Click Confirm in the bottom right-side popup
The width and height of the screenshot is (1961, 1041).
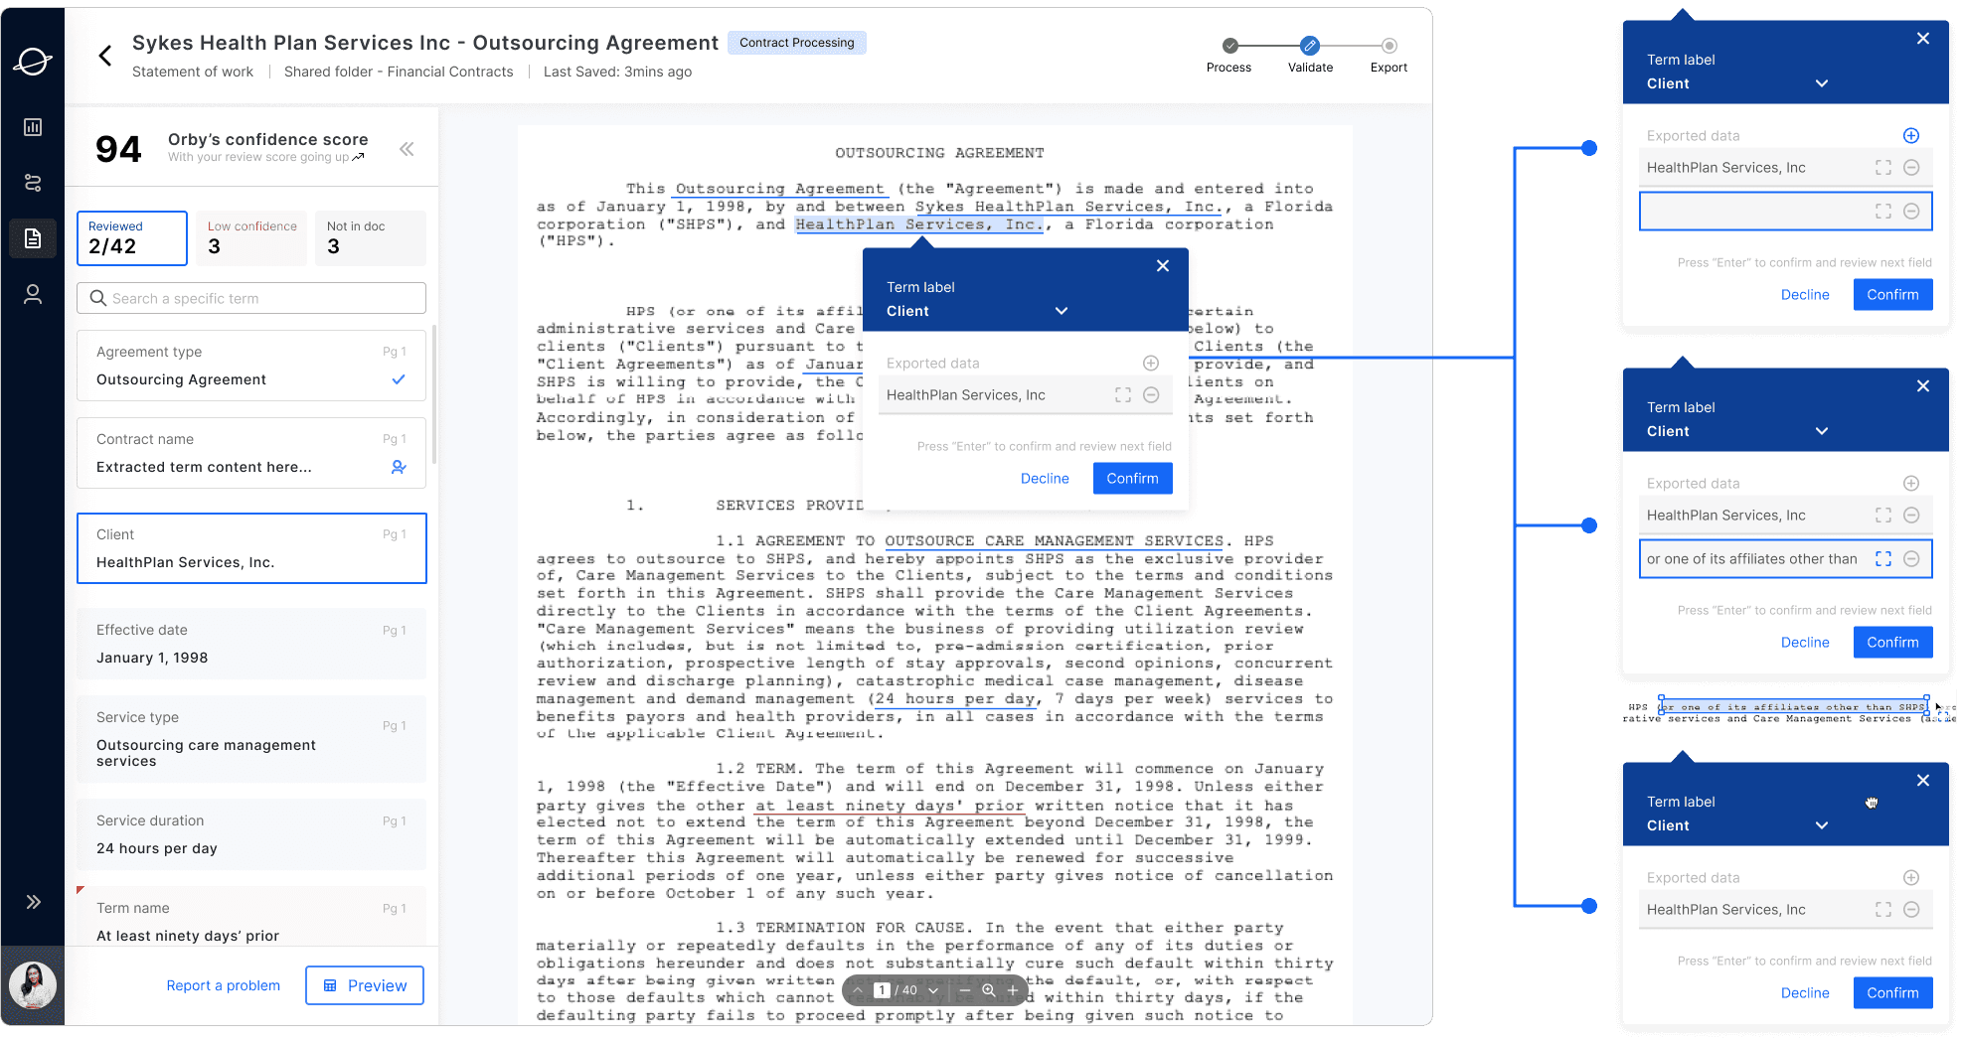1893,993
